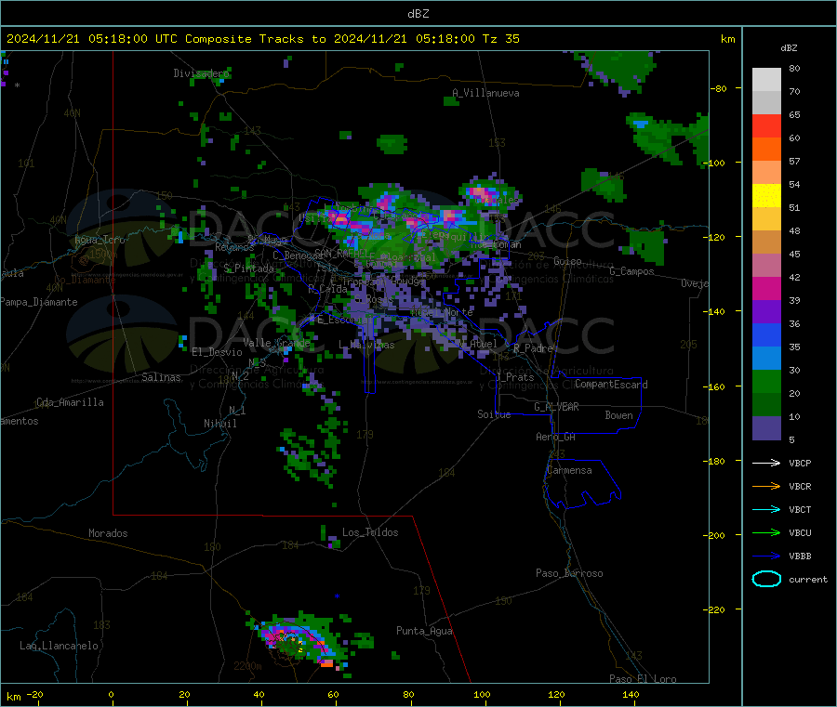Viewport: 837px width, 707px height.
Task: Click the '-20' tick on bottom km axis
Action: coord(35,694)
